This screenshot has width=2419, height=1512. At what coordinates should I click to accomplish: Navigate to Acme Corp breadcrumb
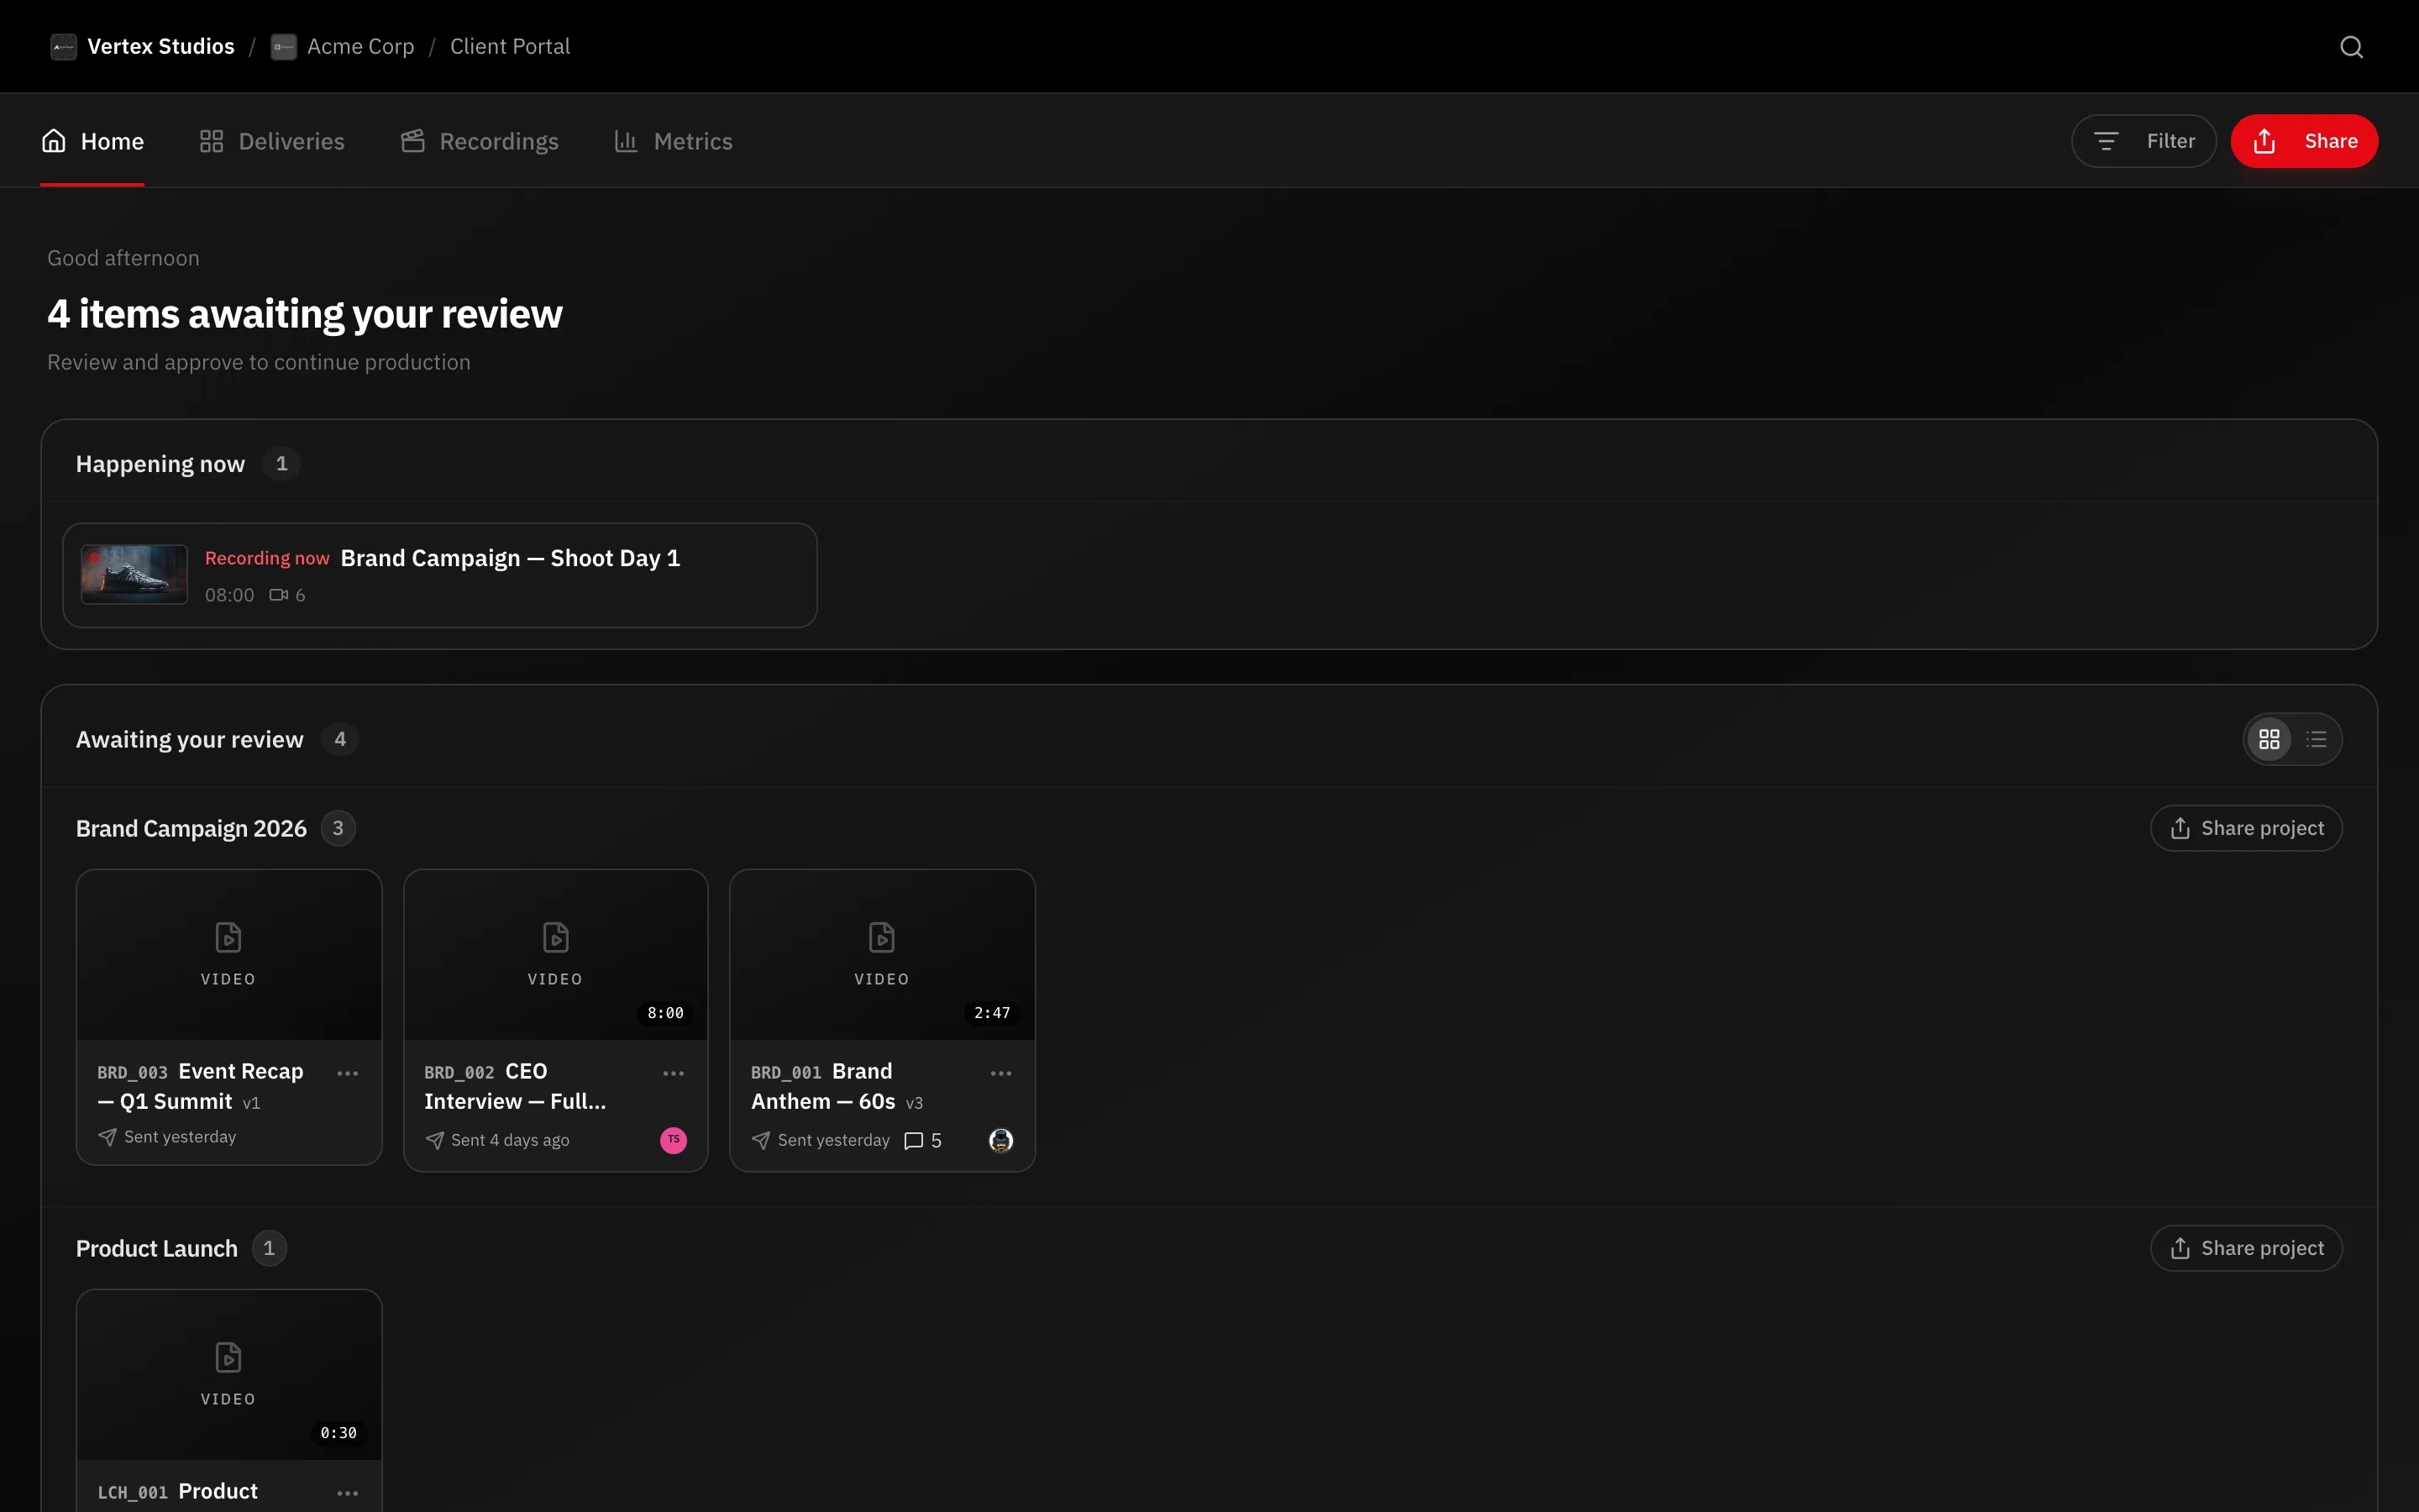[361, 47]
